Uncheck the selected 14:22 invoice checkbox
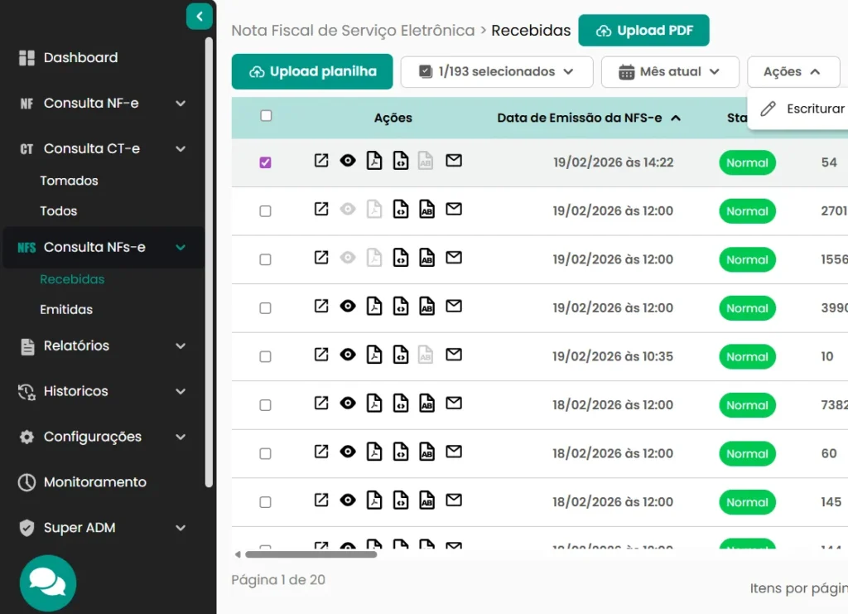 (x=266, y=162)
